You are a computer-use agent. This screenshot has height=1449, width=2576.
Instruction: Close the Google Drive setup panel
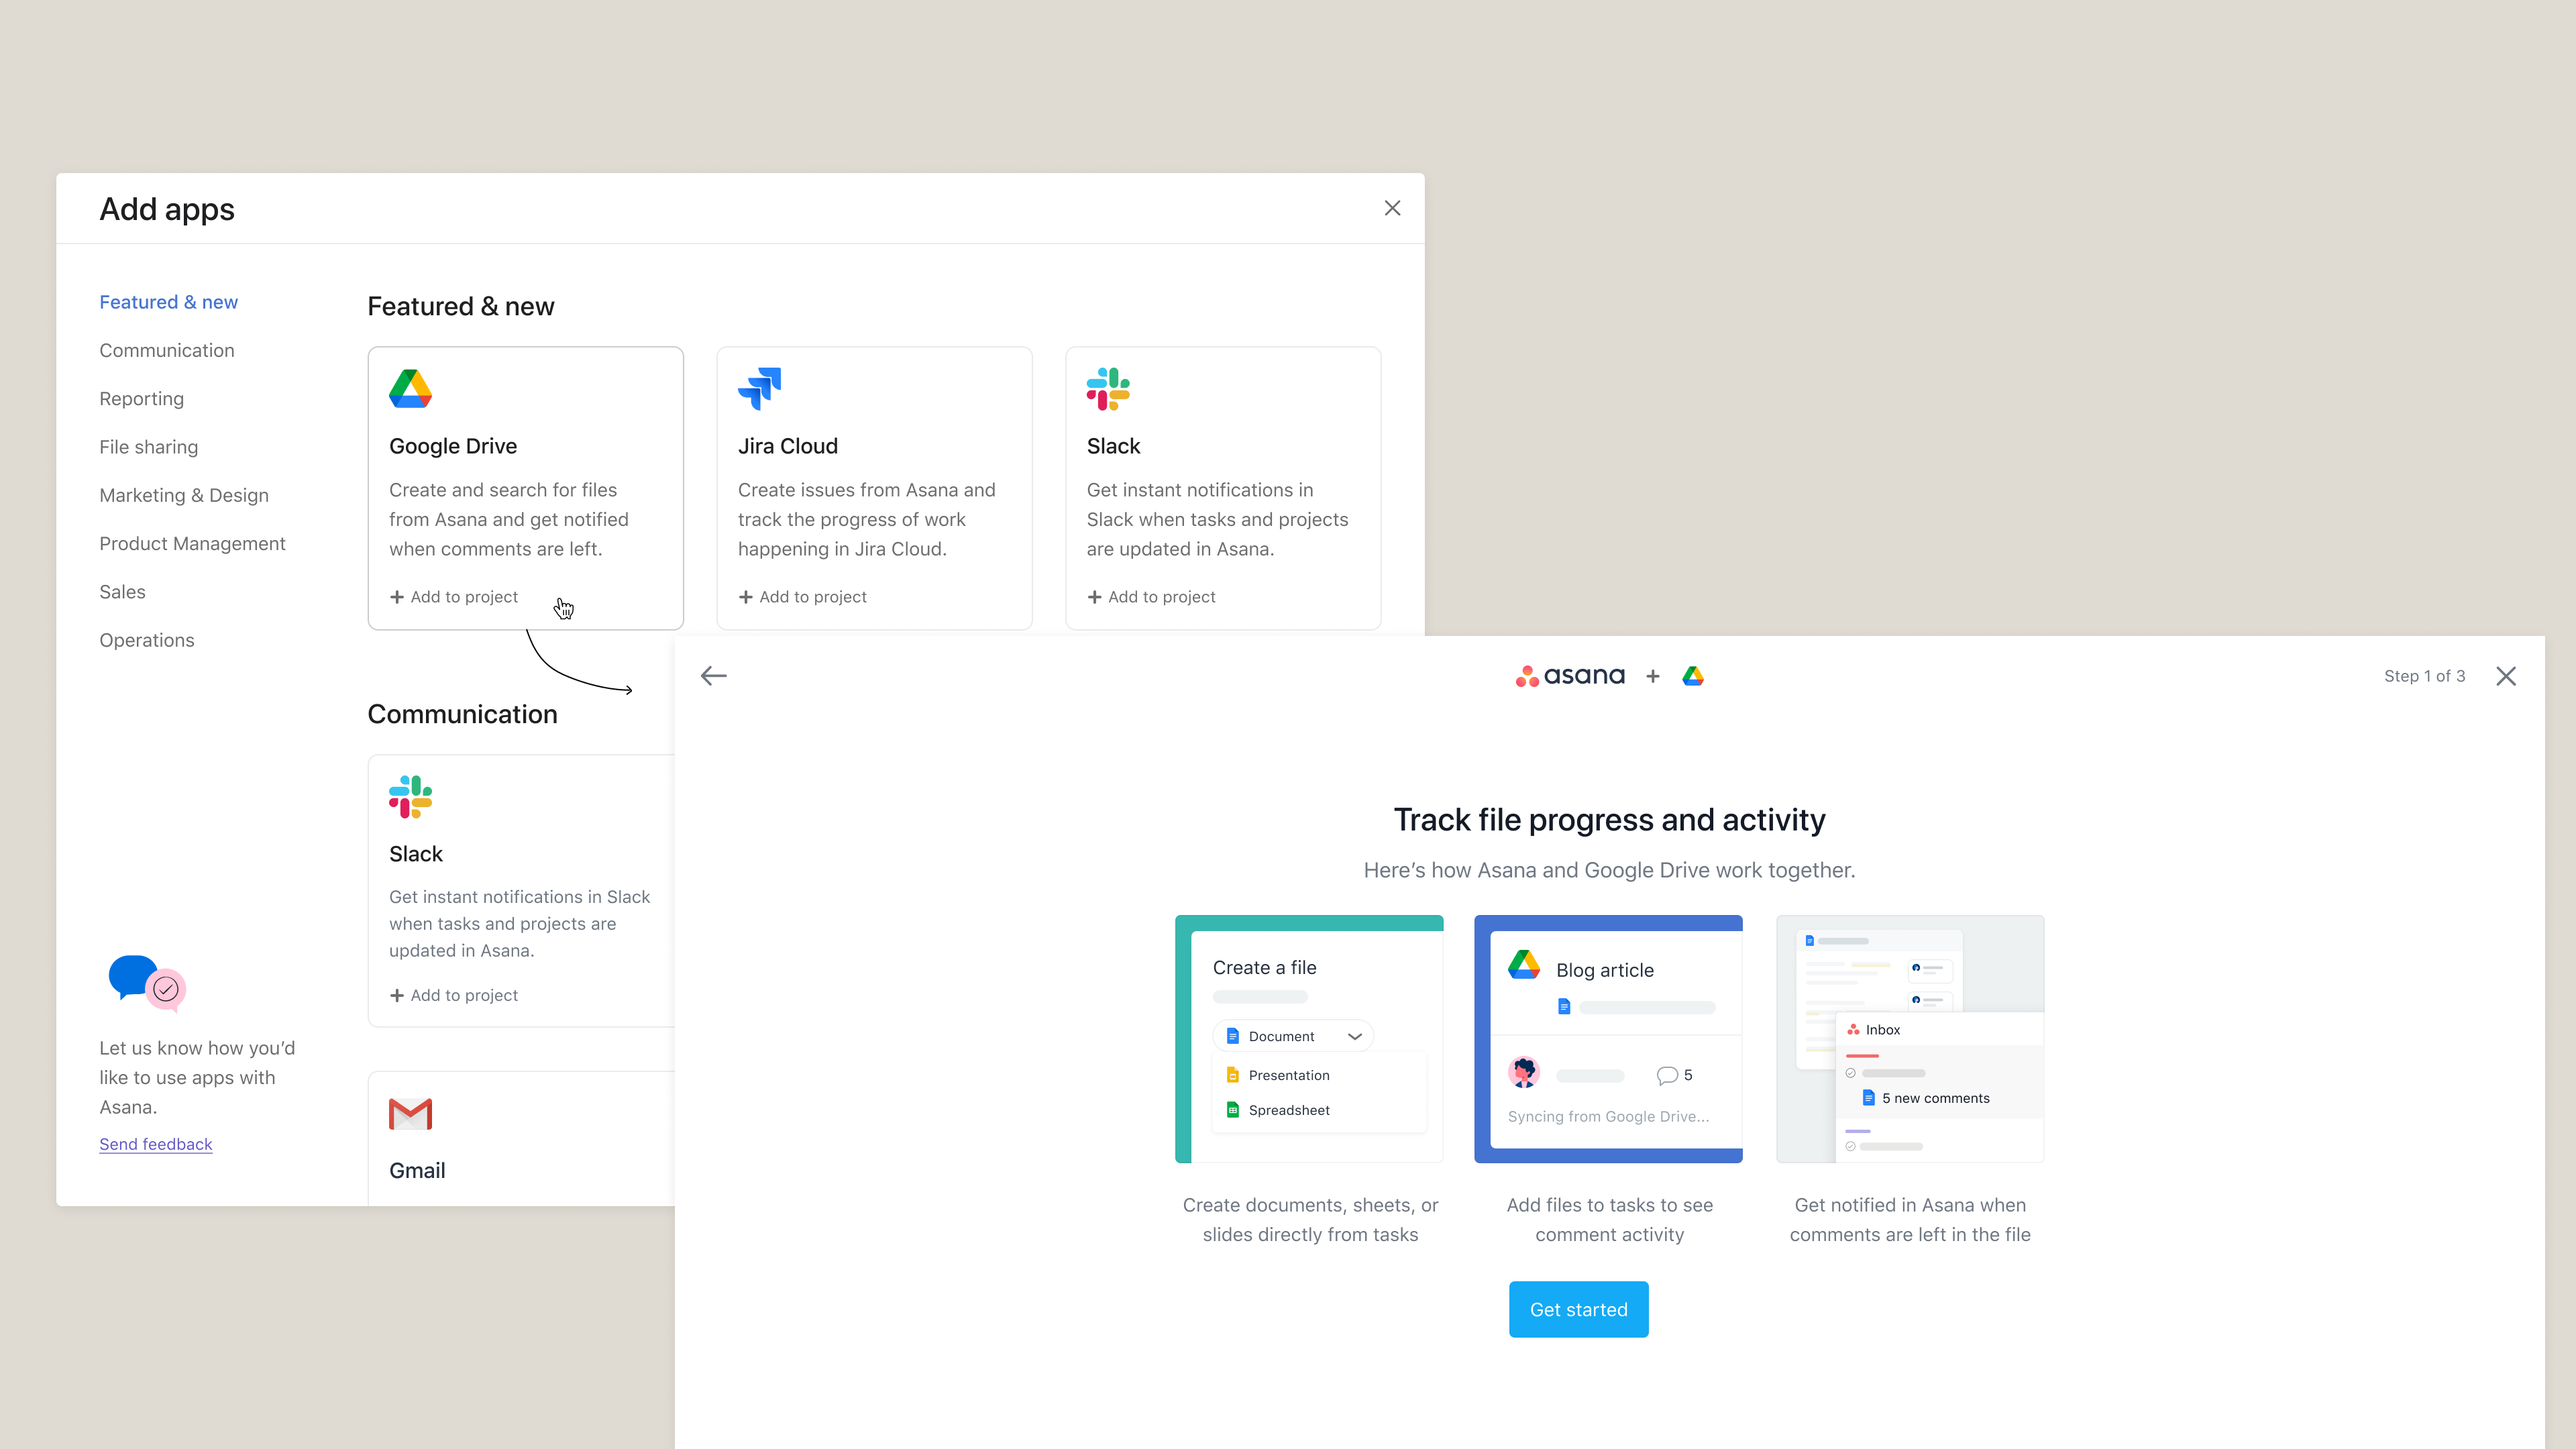click(x=2506, y=676)
